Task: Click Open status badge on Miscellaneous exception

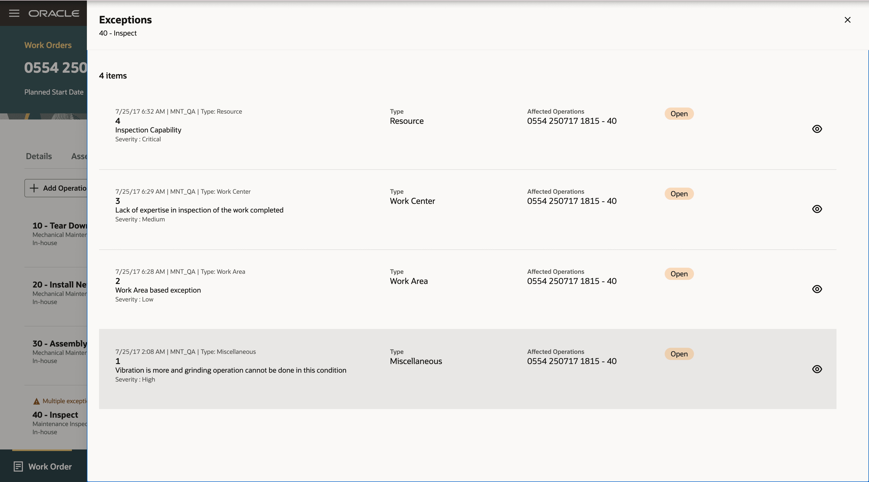Action: (679, 354)
